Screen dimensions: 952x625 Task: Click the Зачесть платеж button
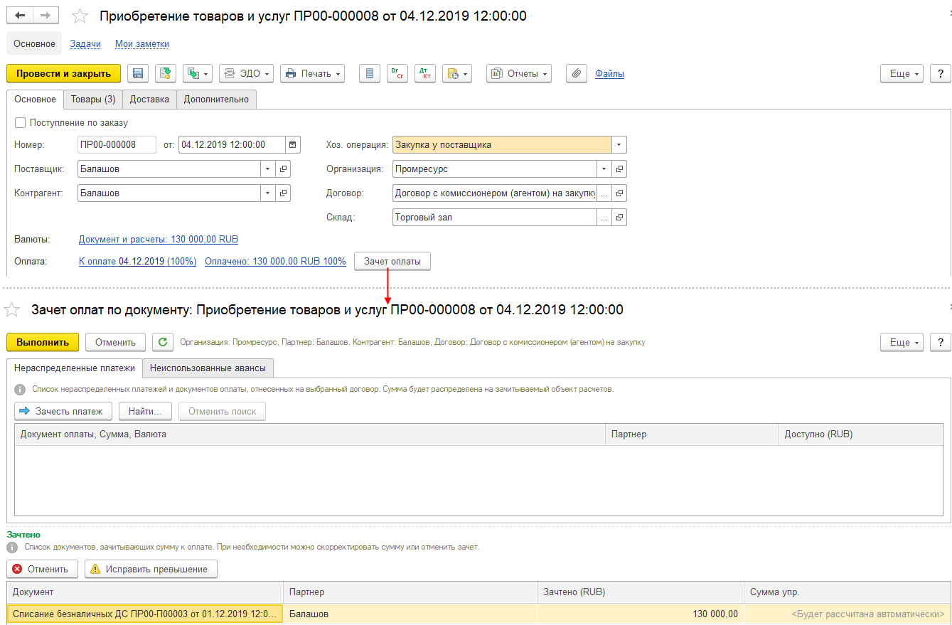[63, 411]
